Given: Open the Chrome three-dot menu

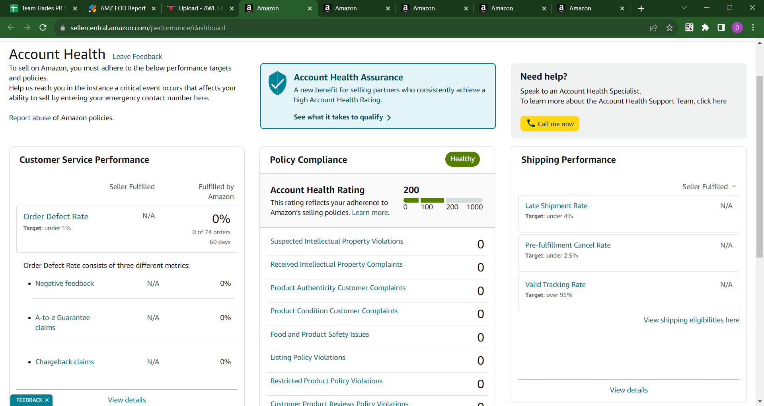Looking at the screenshot, I should (753, 27).
